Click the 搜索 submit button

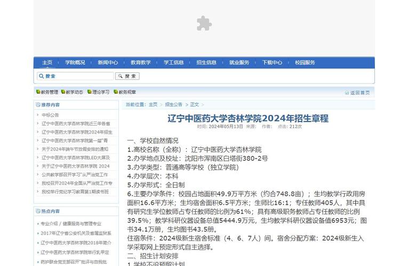tap(127, 76)
